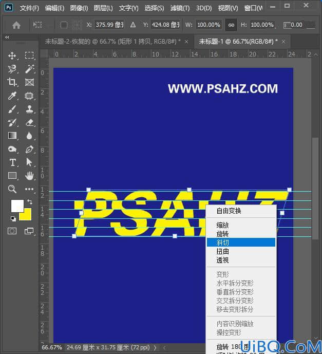Select the Blur tool
Screen dimensions: 322x354
[29, 136]
